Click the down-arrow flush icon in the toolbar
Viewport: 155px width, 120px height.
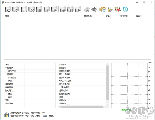(x=63, y=10)
